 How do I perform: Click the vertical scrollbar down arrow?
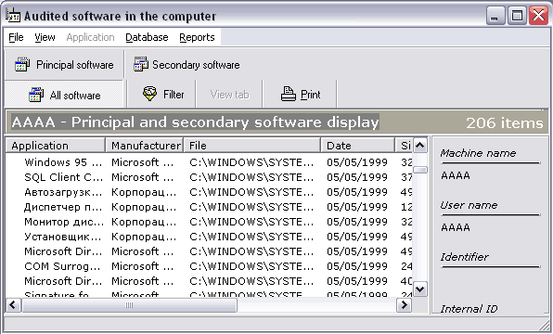point(420,289)
